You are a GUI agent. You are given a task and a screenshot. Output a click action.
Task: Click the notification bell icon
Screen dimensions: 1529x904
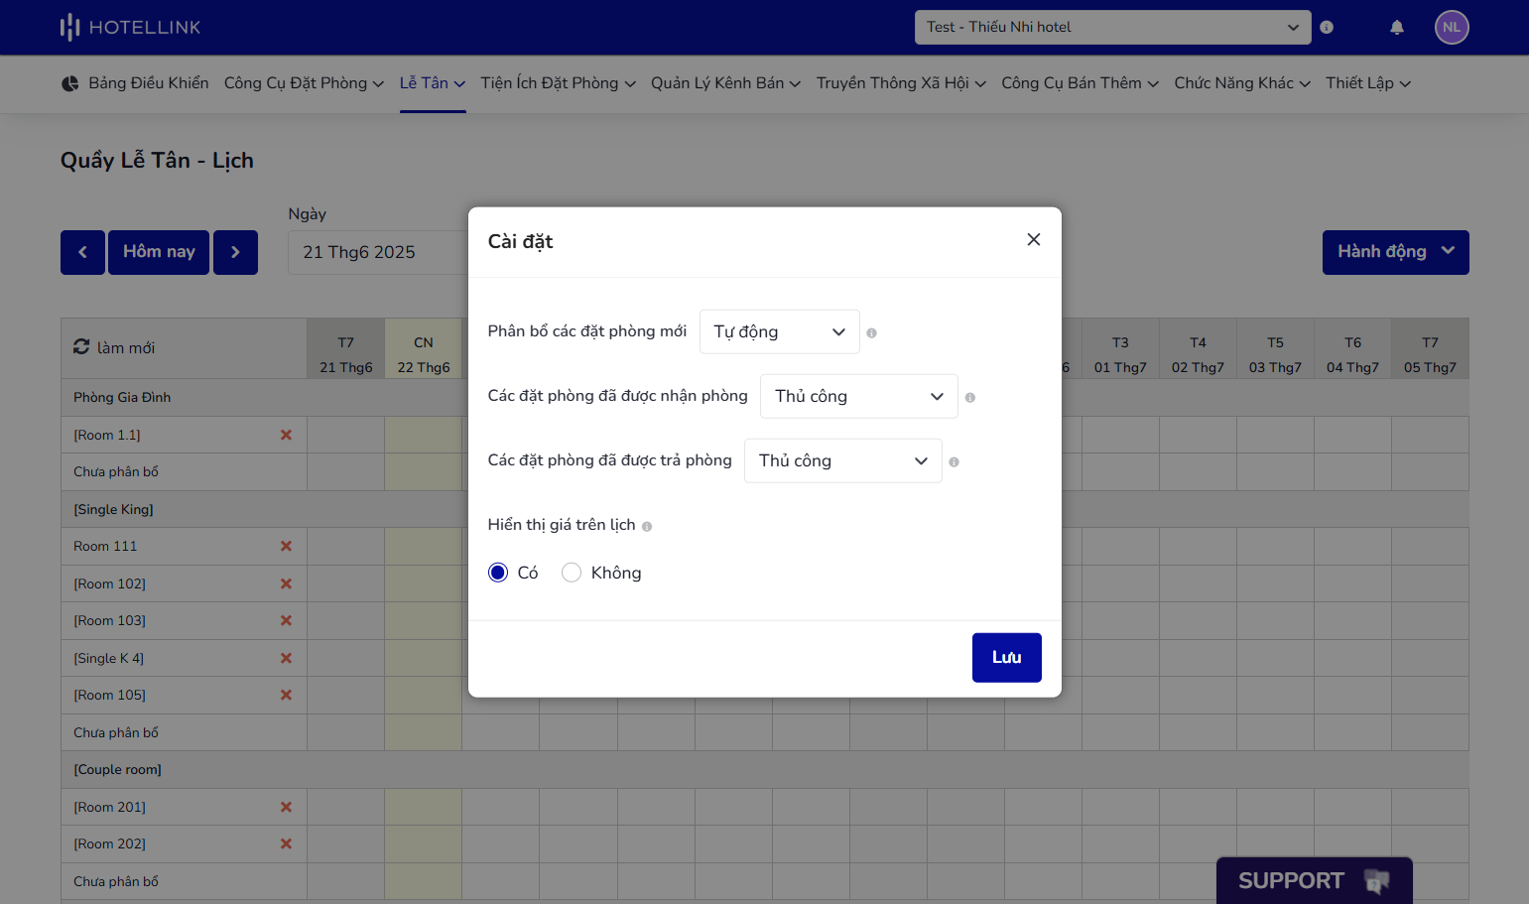pos(1396,27)
